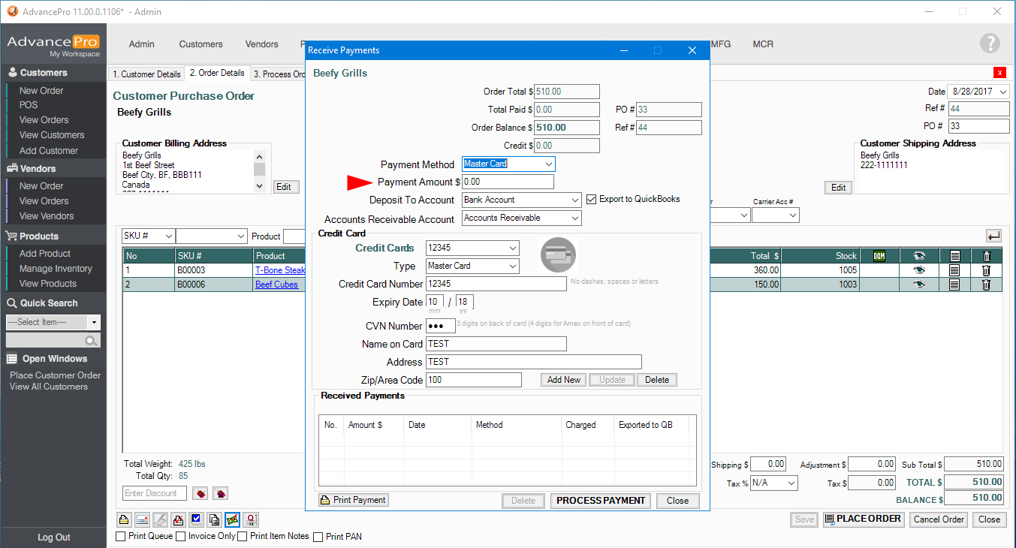Click the BOM icon in table header
The image size is (1016, 548).
pyautogui.click(x=879, y=256)
